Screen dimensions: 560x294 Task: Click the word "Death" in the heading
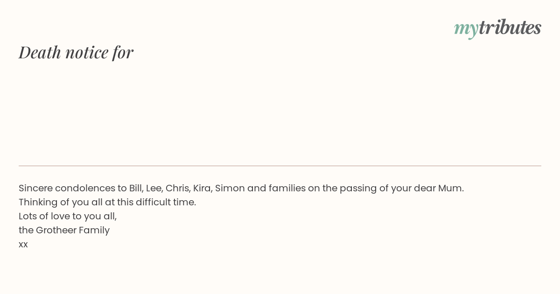[40, 52]
